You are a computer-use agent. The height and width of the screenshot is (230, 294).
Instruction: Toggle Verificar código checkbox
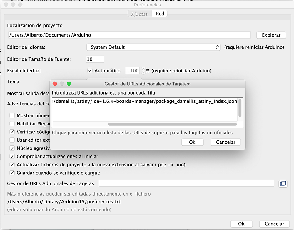tap(12, 132)
